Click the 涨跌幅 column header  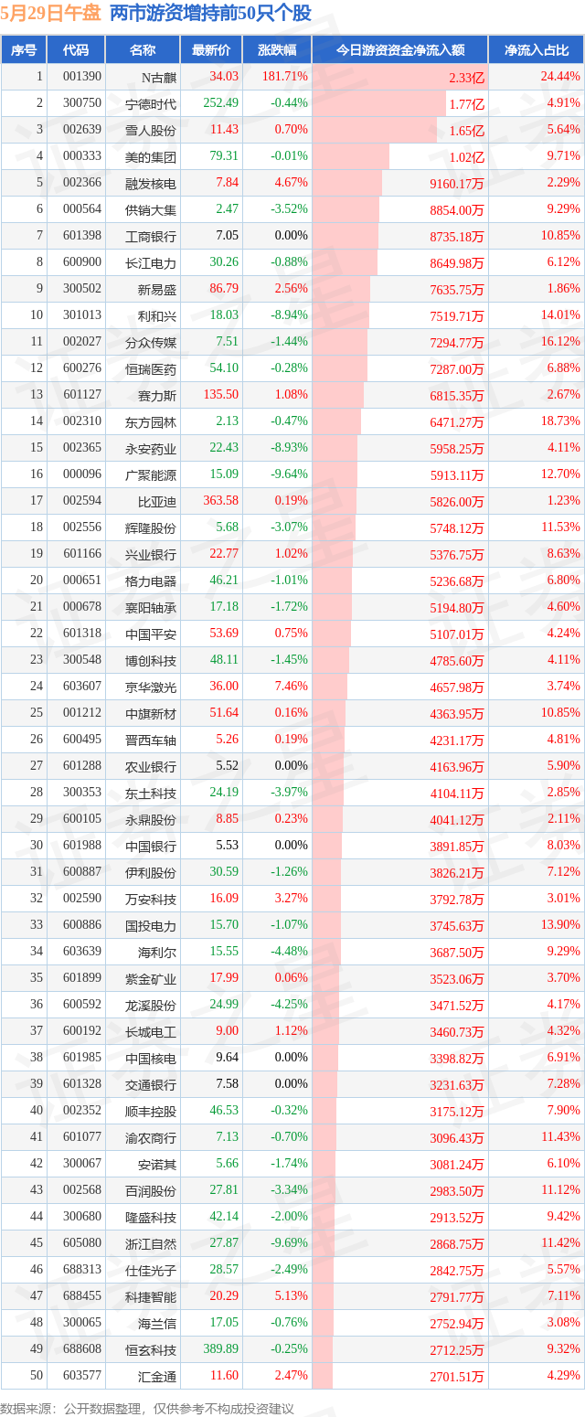point(277,50)
